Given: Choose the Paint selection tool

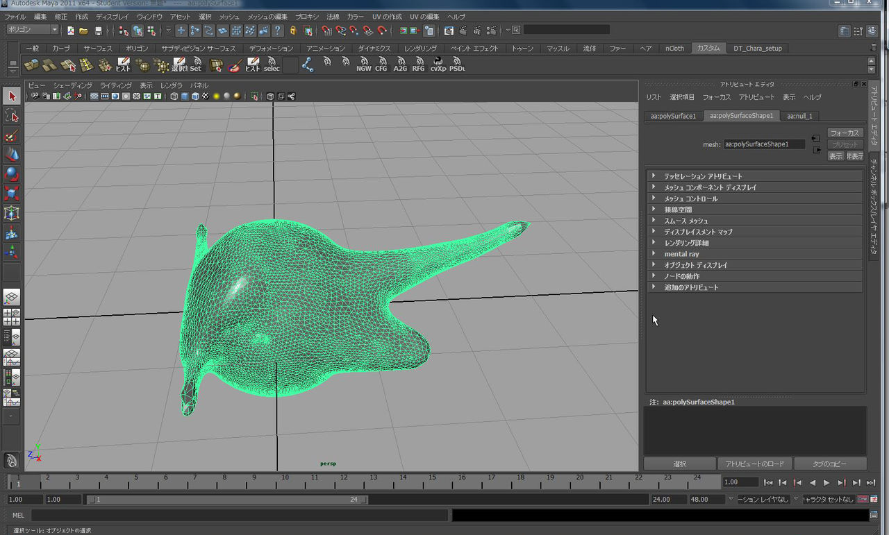Looking at the screenshot, I should point(12,135).
